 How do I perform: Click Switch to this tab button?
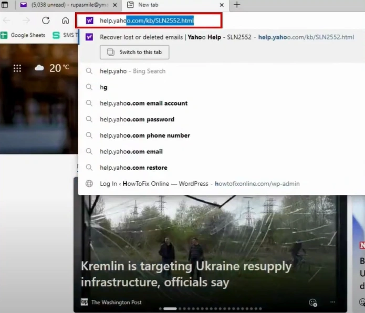pos(134,52)
